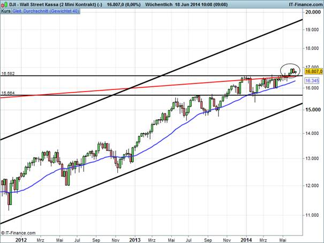This screenshot has width=324, height=243.
Task: Click the 19.000 price axis label
Action: coord(312,30)
